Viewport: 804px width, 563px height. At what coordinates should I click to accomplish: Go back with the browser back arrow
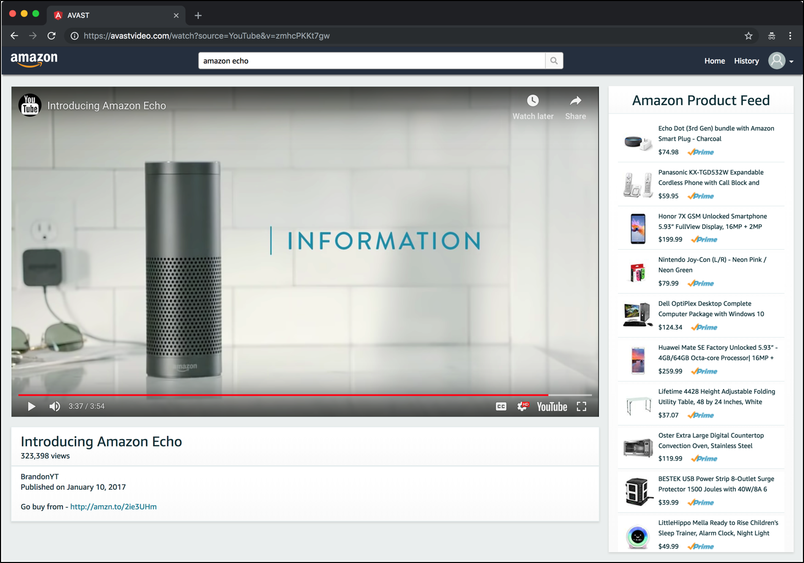point(14,36)
